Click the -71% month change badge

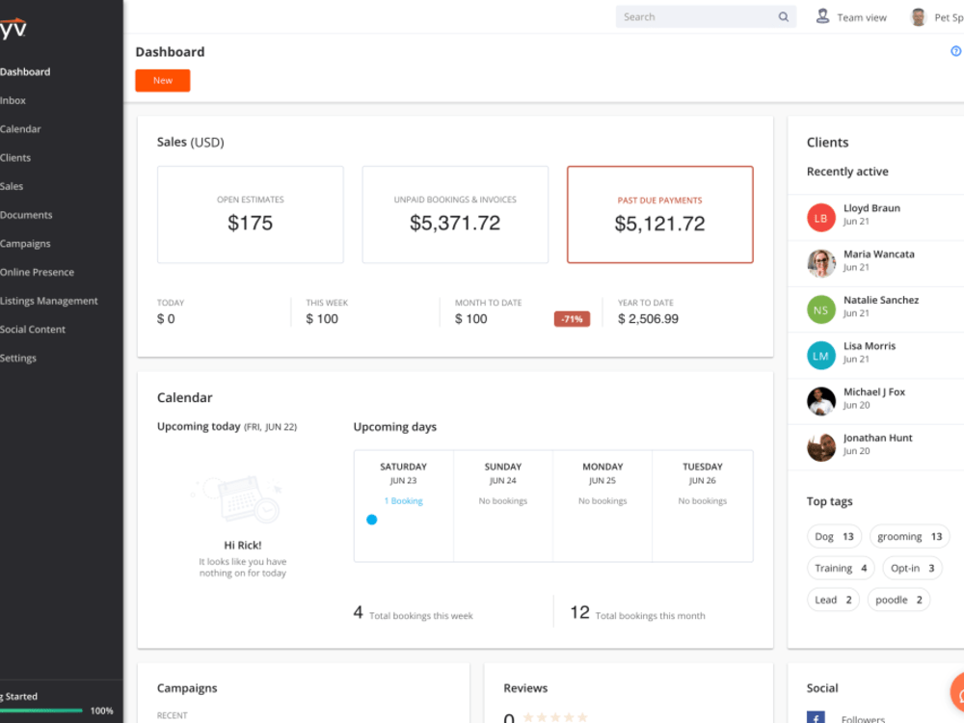pos(572,319)
